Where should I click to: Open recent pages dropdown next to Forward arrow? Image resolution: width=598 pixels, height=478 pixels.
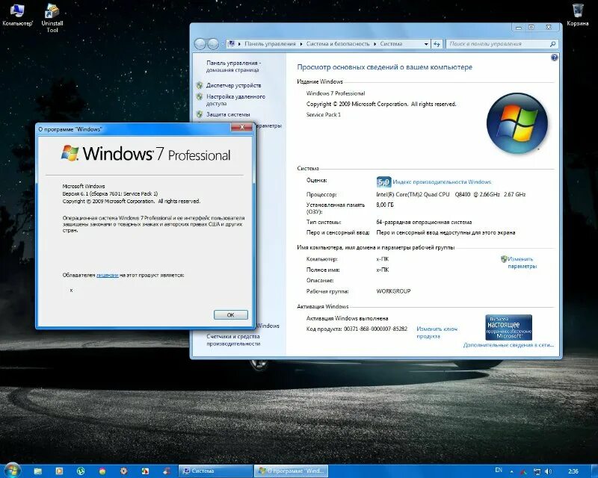(222, 44)
